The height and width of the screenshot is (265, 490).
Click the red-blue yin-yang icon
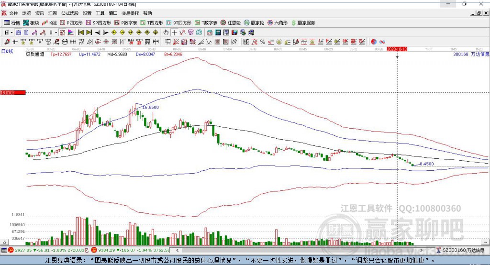point(374,42)
